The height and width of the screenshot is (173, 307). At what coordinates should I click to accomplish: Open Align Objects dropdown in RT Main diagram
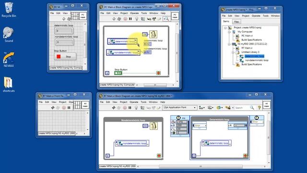pyautogui.click(x=201, y=108)
